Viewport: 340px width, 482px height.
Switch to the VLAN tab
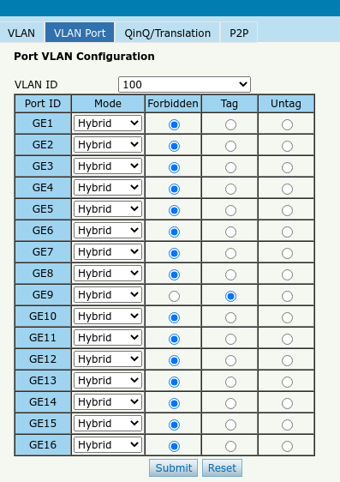click(x=21, y=33)
